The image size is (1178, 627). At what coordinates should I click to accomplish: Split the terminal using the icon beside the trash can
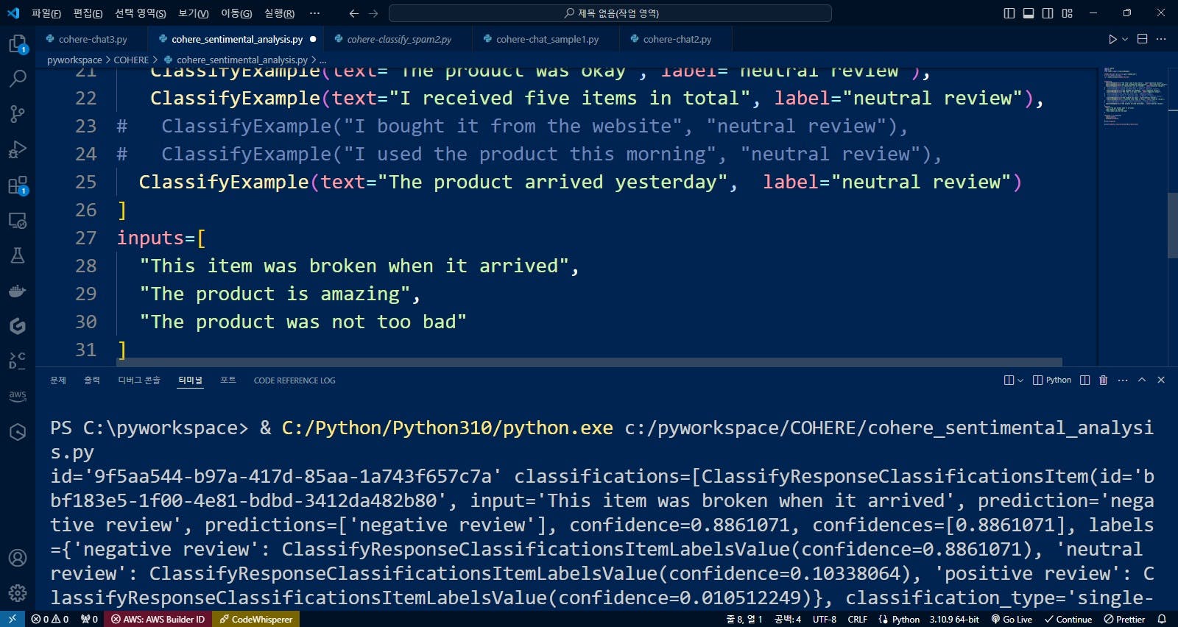pyautogui.click(x=1084, y=380)
